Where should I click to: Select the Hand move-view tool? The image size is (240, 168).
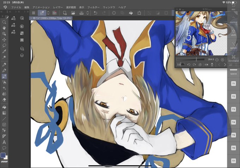click(4, 28)
